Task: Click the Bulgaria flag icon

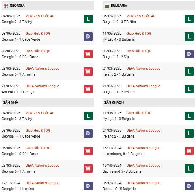Action: click(x=107, y=6)
